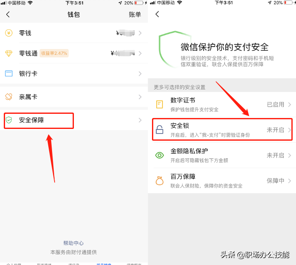Image resolution: width=296 pixels, height=265 pixels.
Task: Tap the 安全锁 padlock icon
Action: [160, 130]
